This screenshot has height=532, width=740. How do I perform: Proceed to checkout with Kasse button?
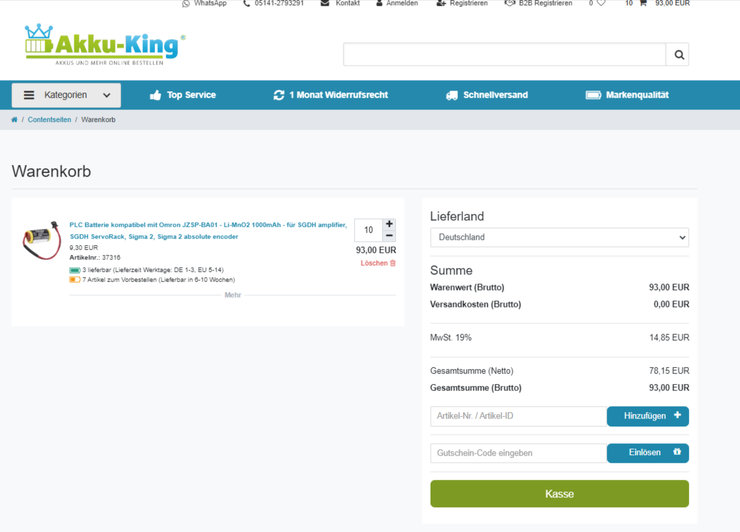pos(559,494)
